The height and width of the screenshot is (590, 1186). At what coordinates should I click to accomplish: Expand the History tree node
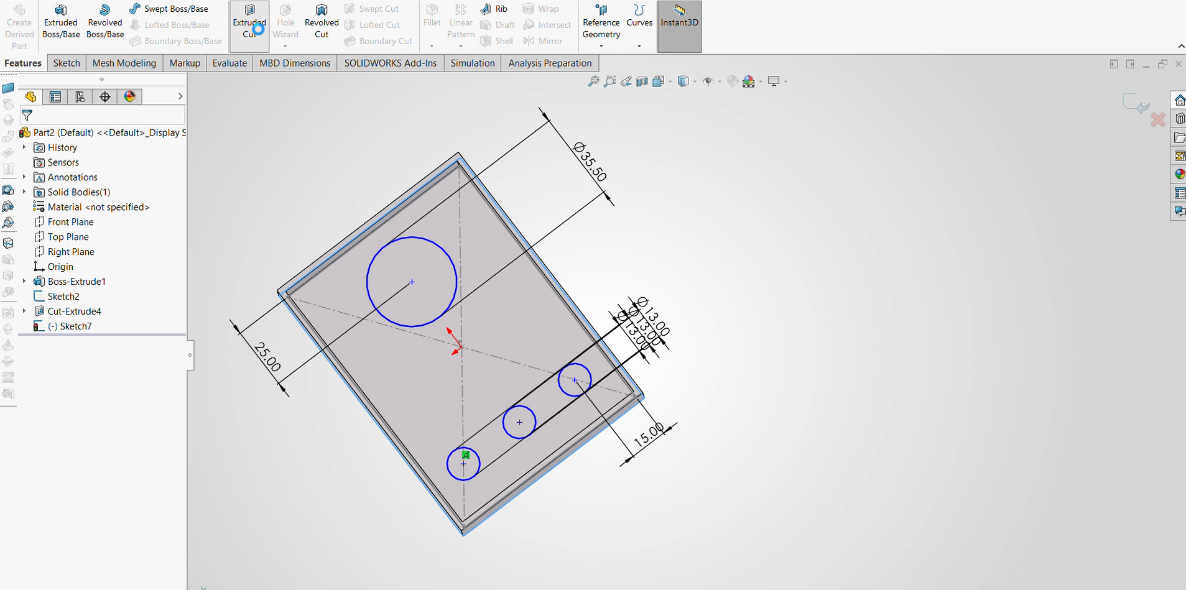(x=24, y=147)
